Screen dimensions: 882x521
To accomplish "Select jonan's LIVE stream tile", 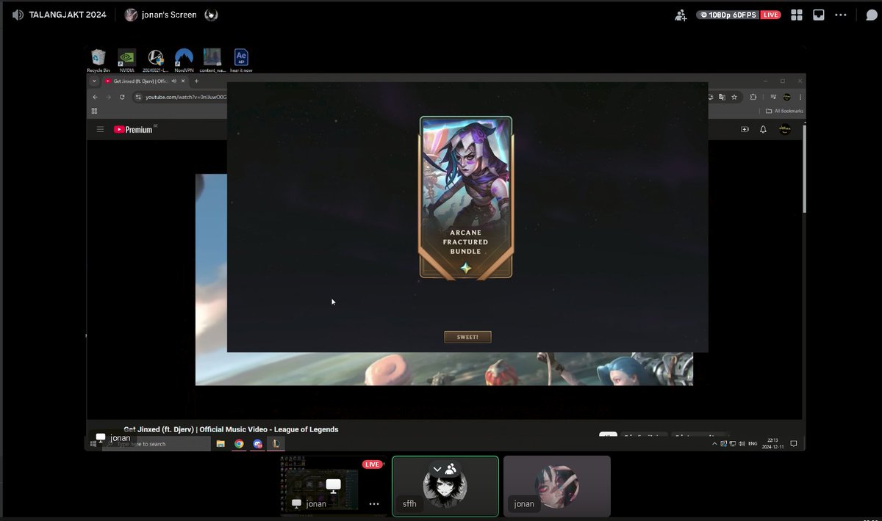I will [332, 486].
